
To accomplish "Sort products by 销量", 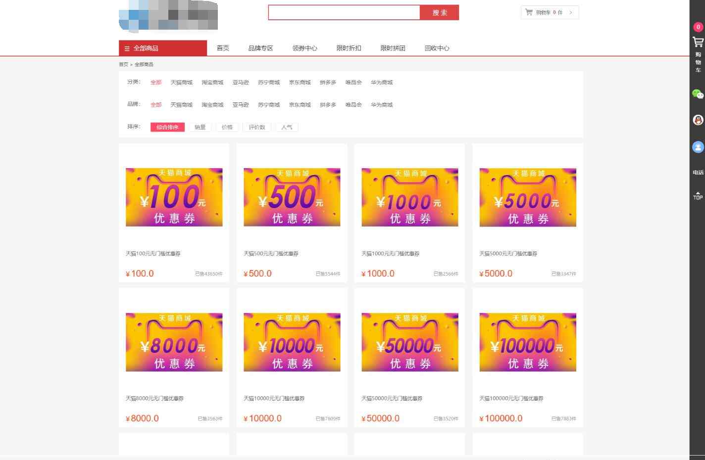I will tap(200, 127).
